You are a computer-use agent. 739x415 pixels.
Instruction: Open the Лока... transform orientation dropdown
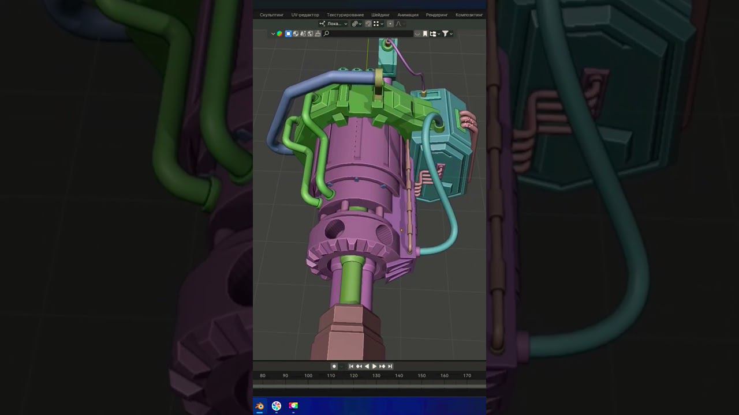[334, 24]
